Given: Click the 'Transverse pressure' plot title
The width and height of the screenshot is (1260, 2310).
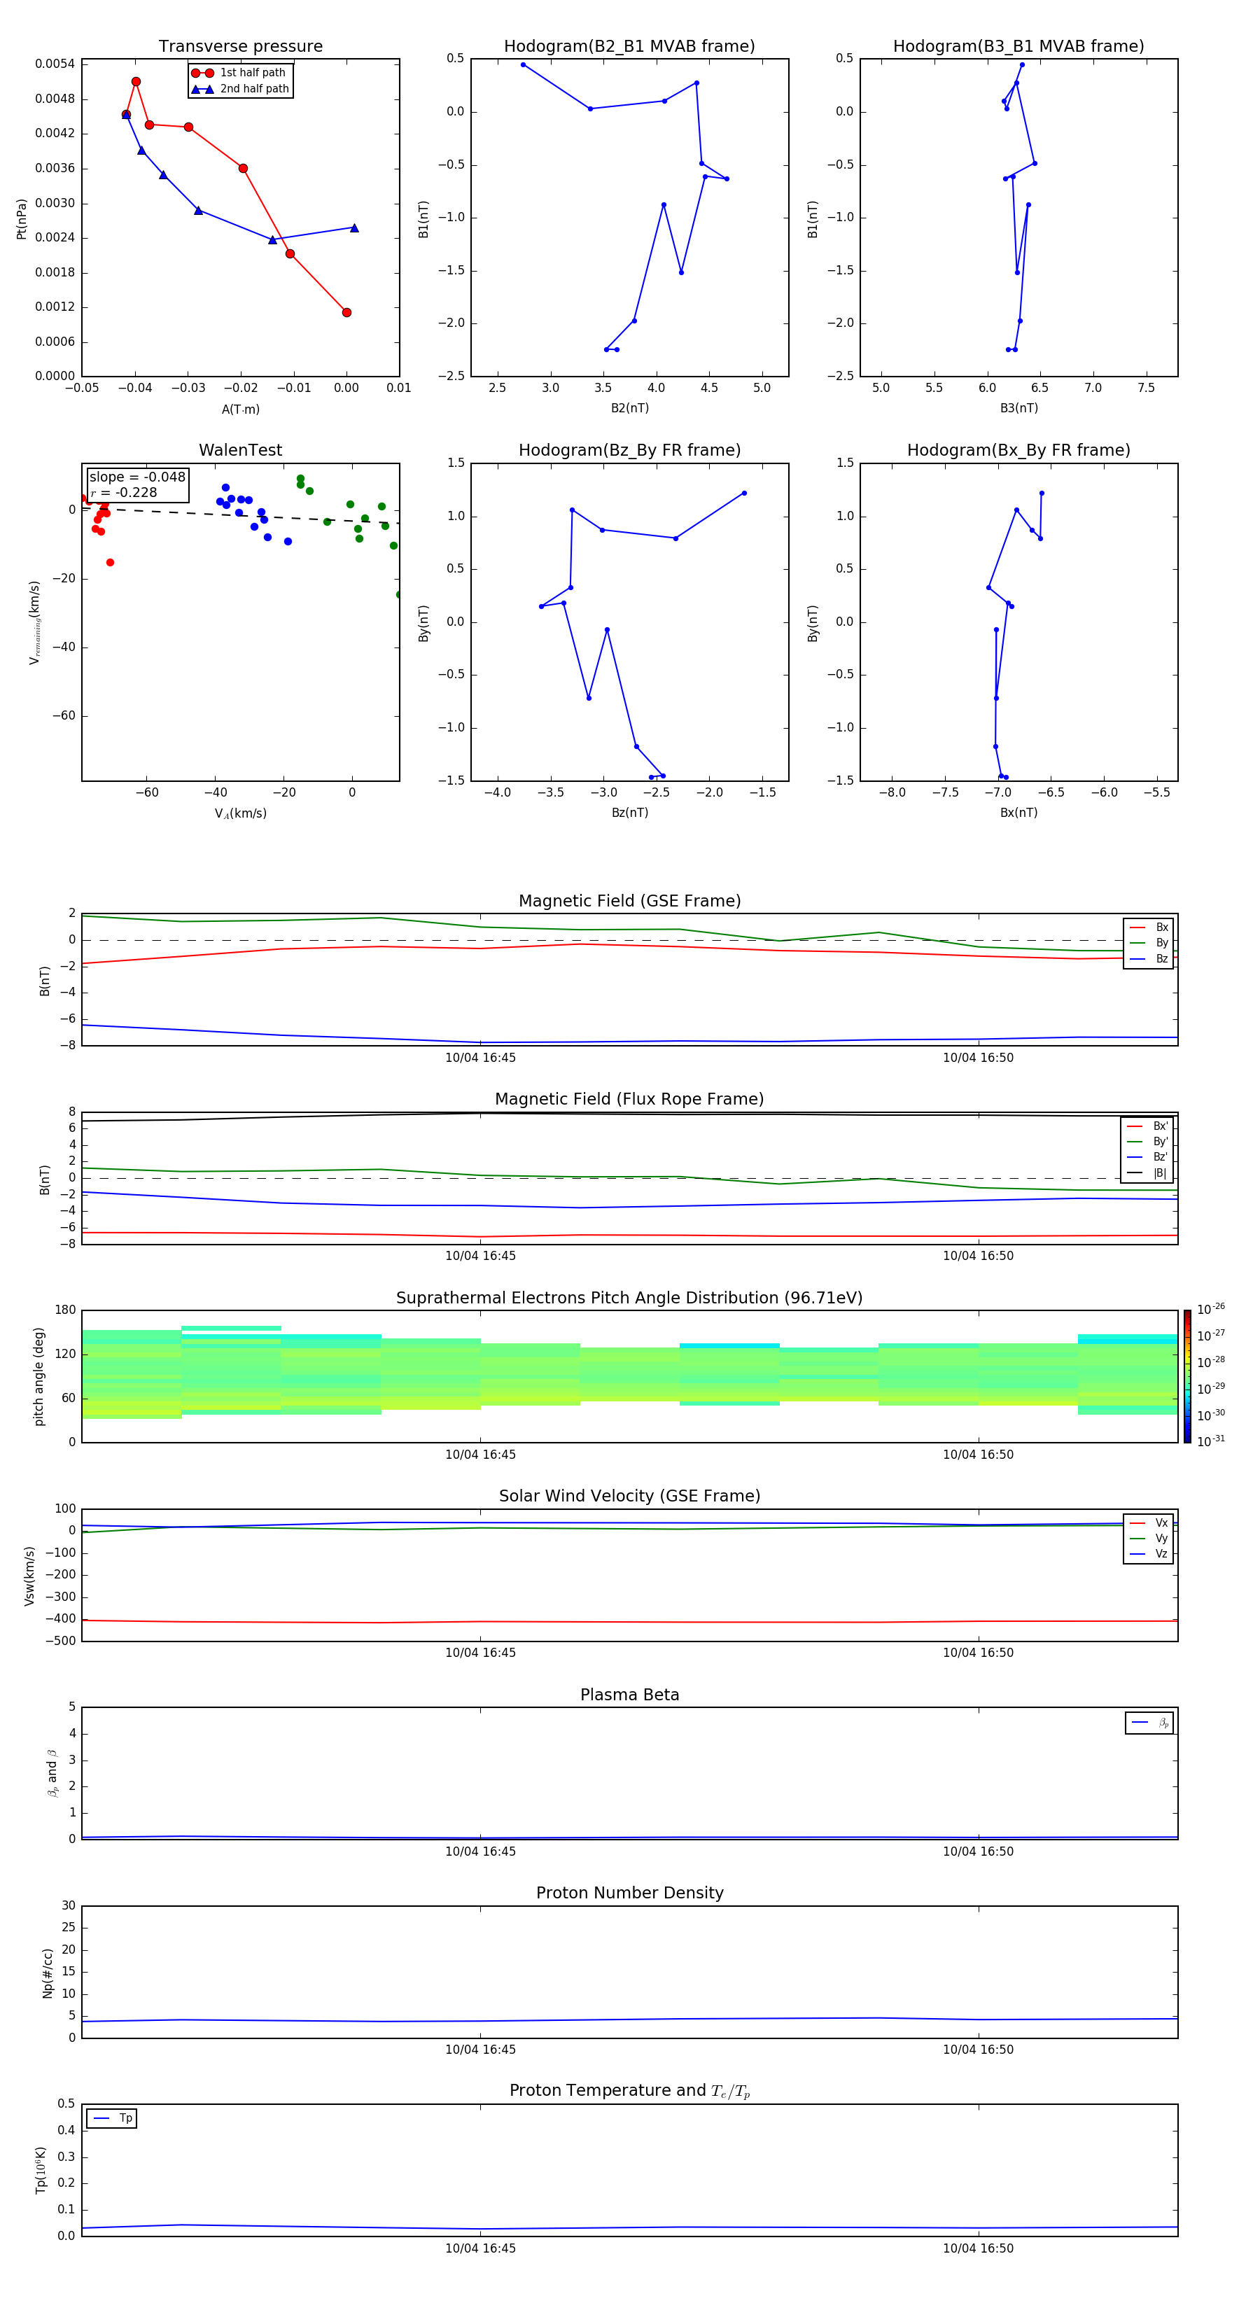Looking at the screenshot, I should [x=240, y=47].
